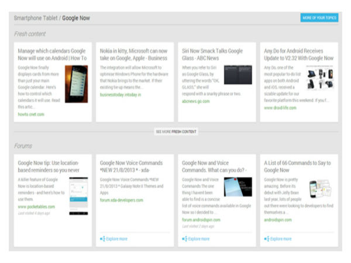The height and width of the screenshot is (263, 351).
Task: Visit abcnews.go.com source link
Action: [195, 101]
